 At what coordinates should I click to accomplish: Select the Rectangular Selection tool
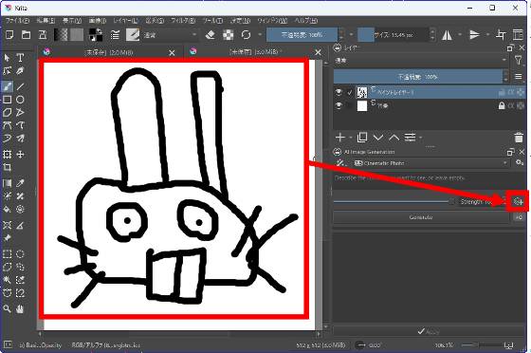coord(8,254)
